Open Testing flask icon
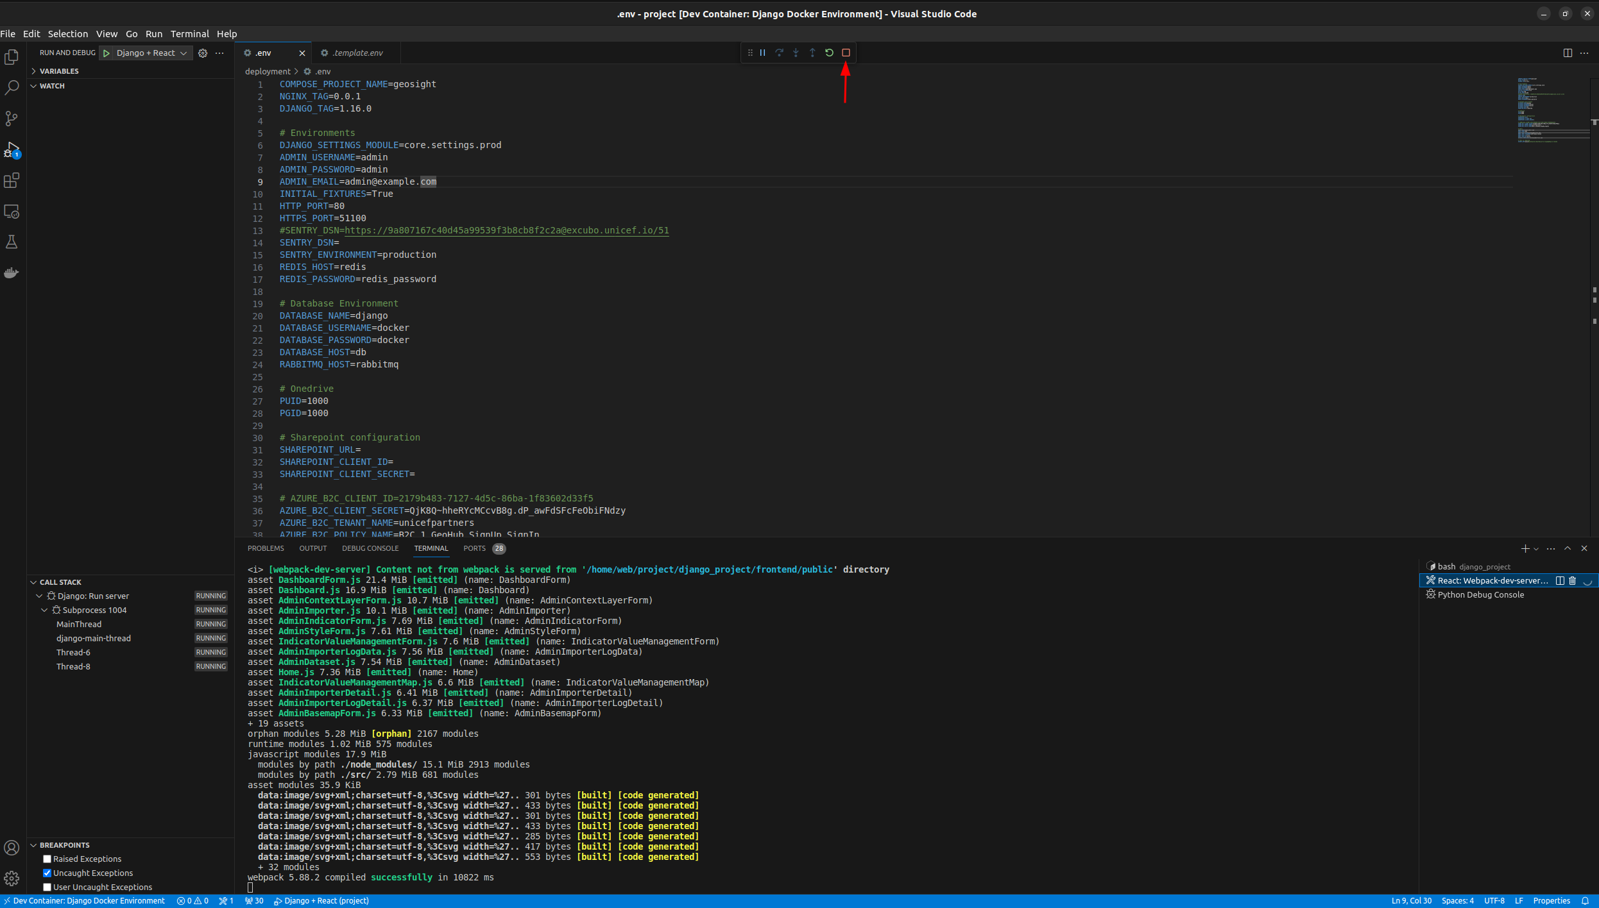 pos(12,242)
